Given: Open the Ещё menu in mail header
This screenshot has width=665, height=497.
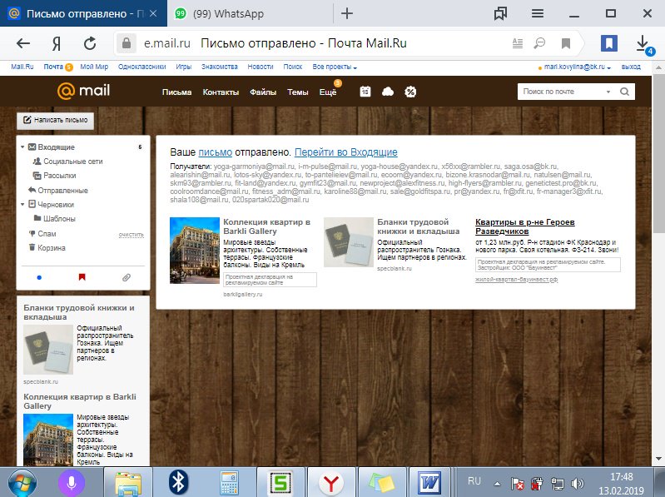Looking at the screenshot, I should 328,92.
